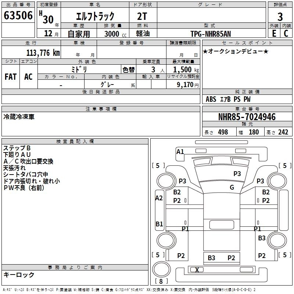Click the note シートタバコ穴中
294x294 pixels.
25,174
